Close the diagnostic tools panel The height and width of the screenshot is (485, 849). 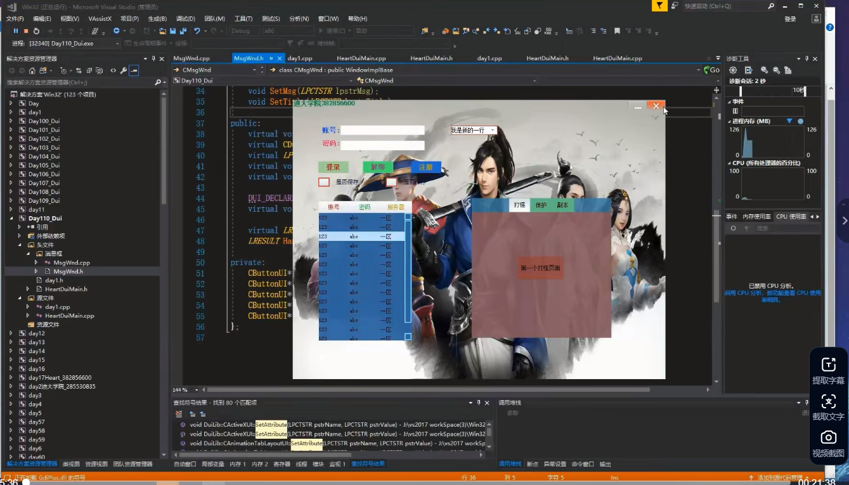pyautogui.click(x=815, y=59)
